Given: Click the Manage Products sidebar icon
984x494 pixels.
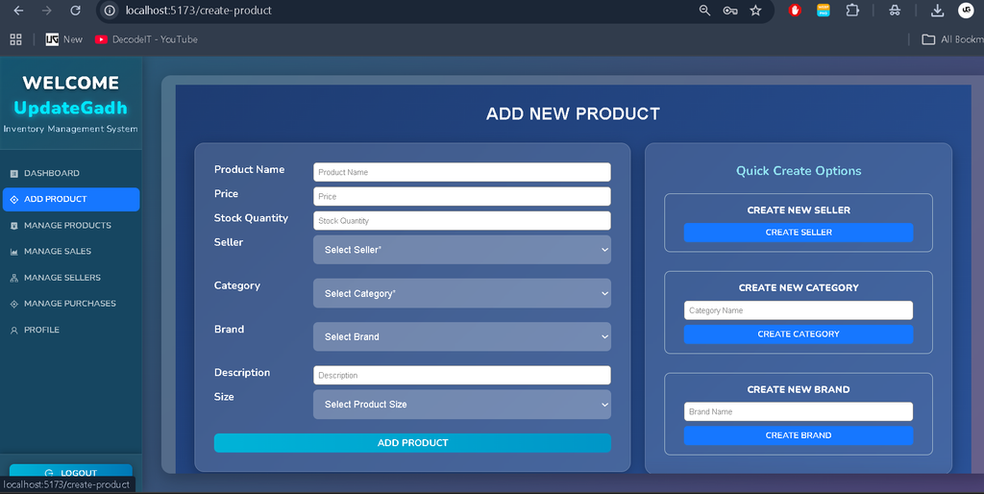Looking at the screenshot, I should (x=13, y=225).
